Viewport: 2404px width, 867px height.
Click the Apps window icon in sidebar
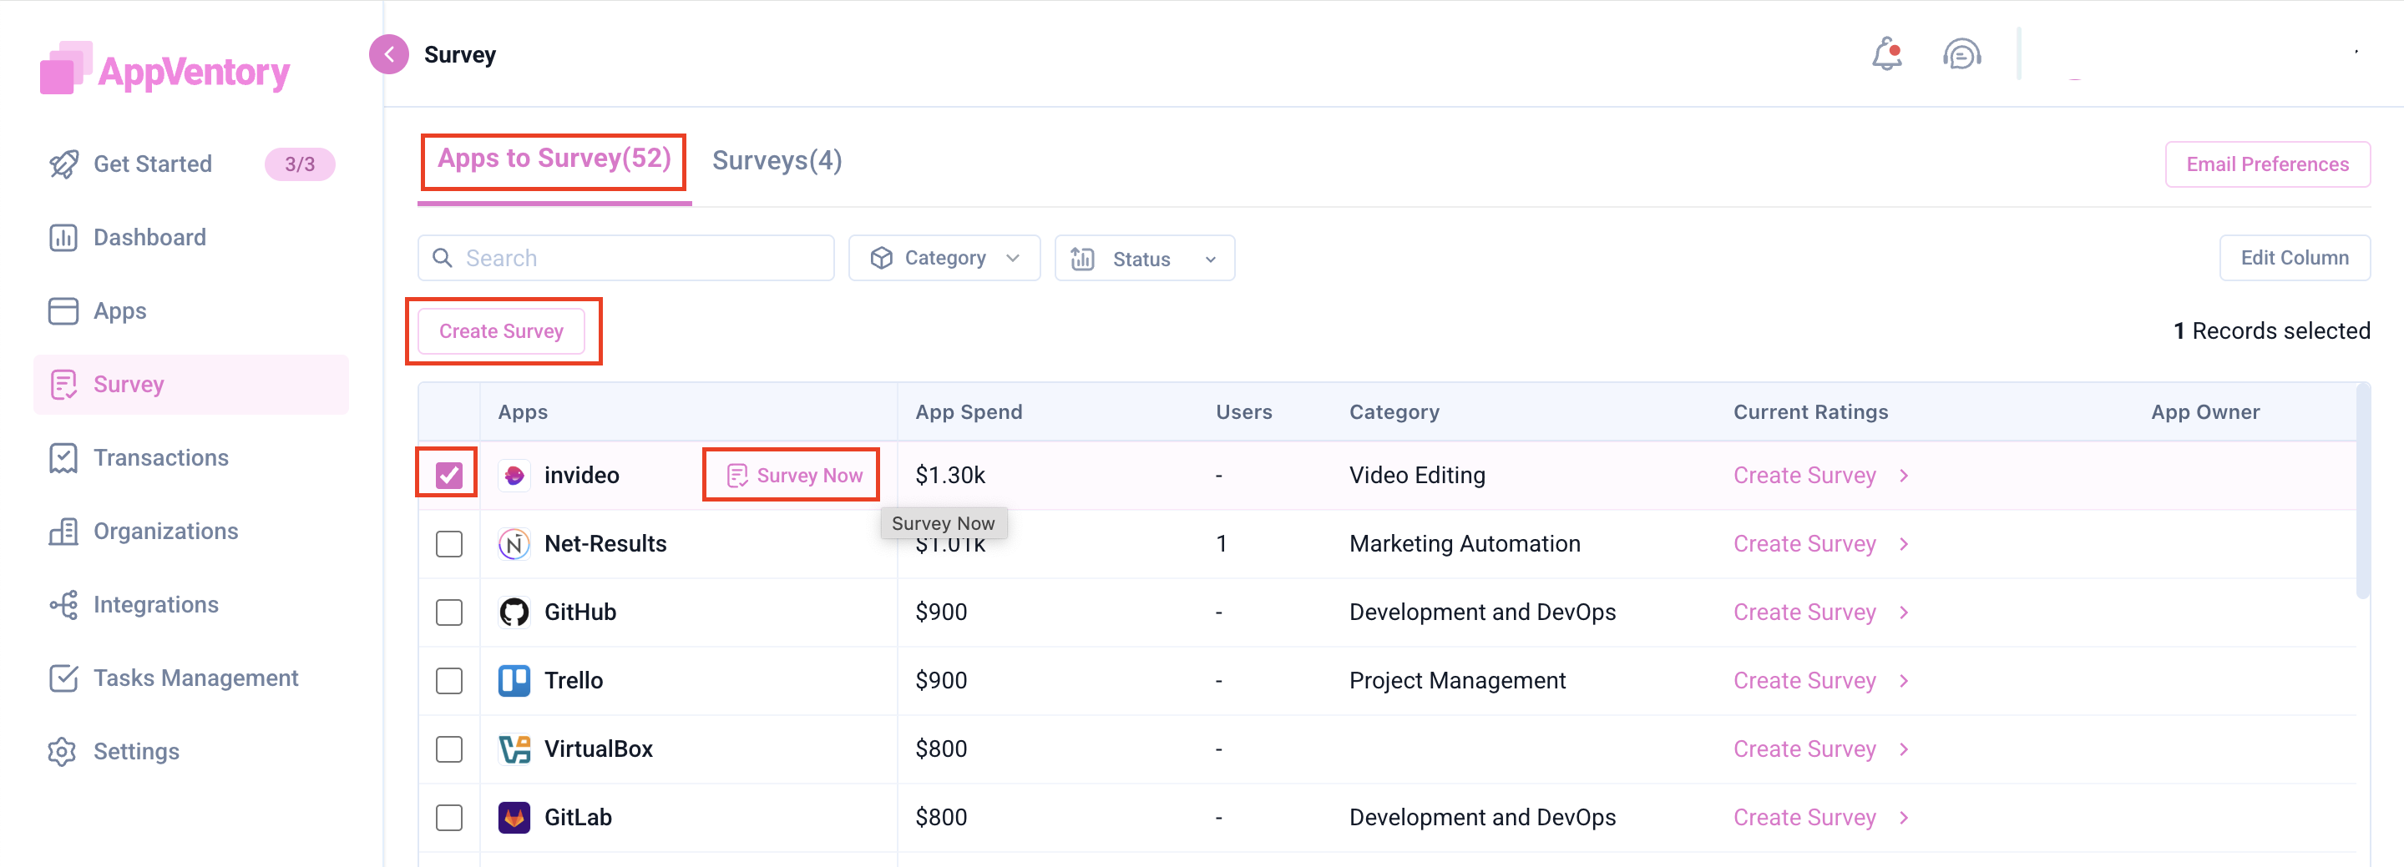(x=63, y=311)
